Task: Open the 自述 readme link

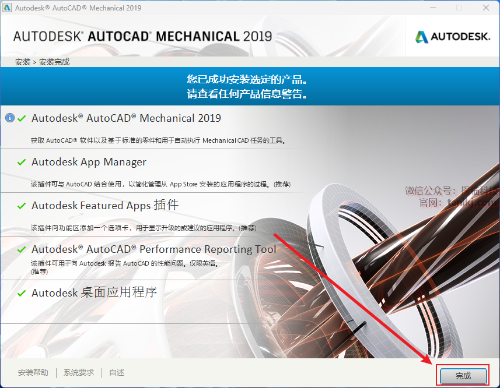Action: pos(117,373)
